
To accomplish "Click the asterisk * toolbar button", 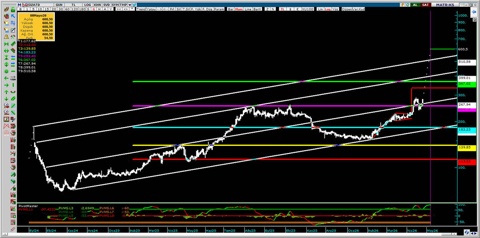I will [x=132, y=9].
